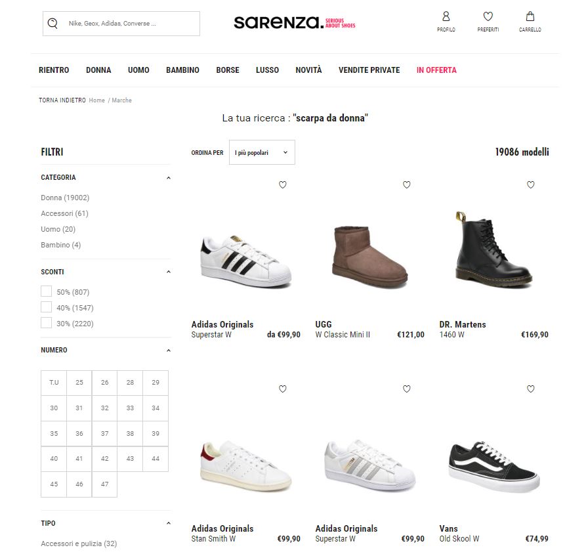The image size is (586, 554).
Task: Favorite the DR. Martens 1460 W boot
Action: 531,184
